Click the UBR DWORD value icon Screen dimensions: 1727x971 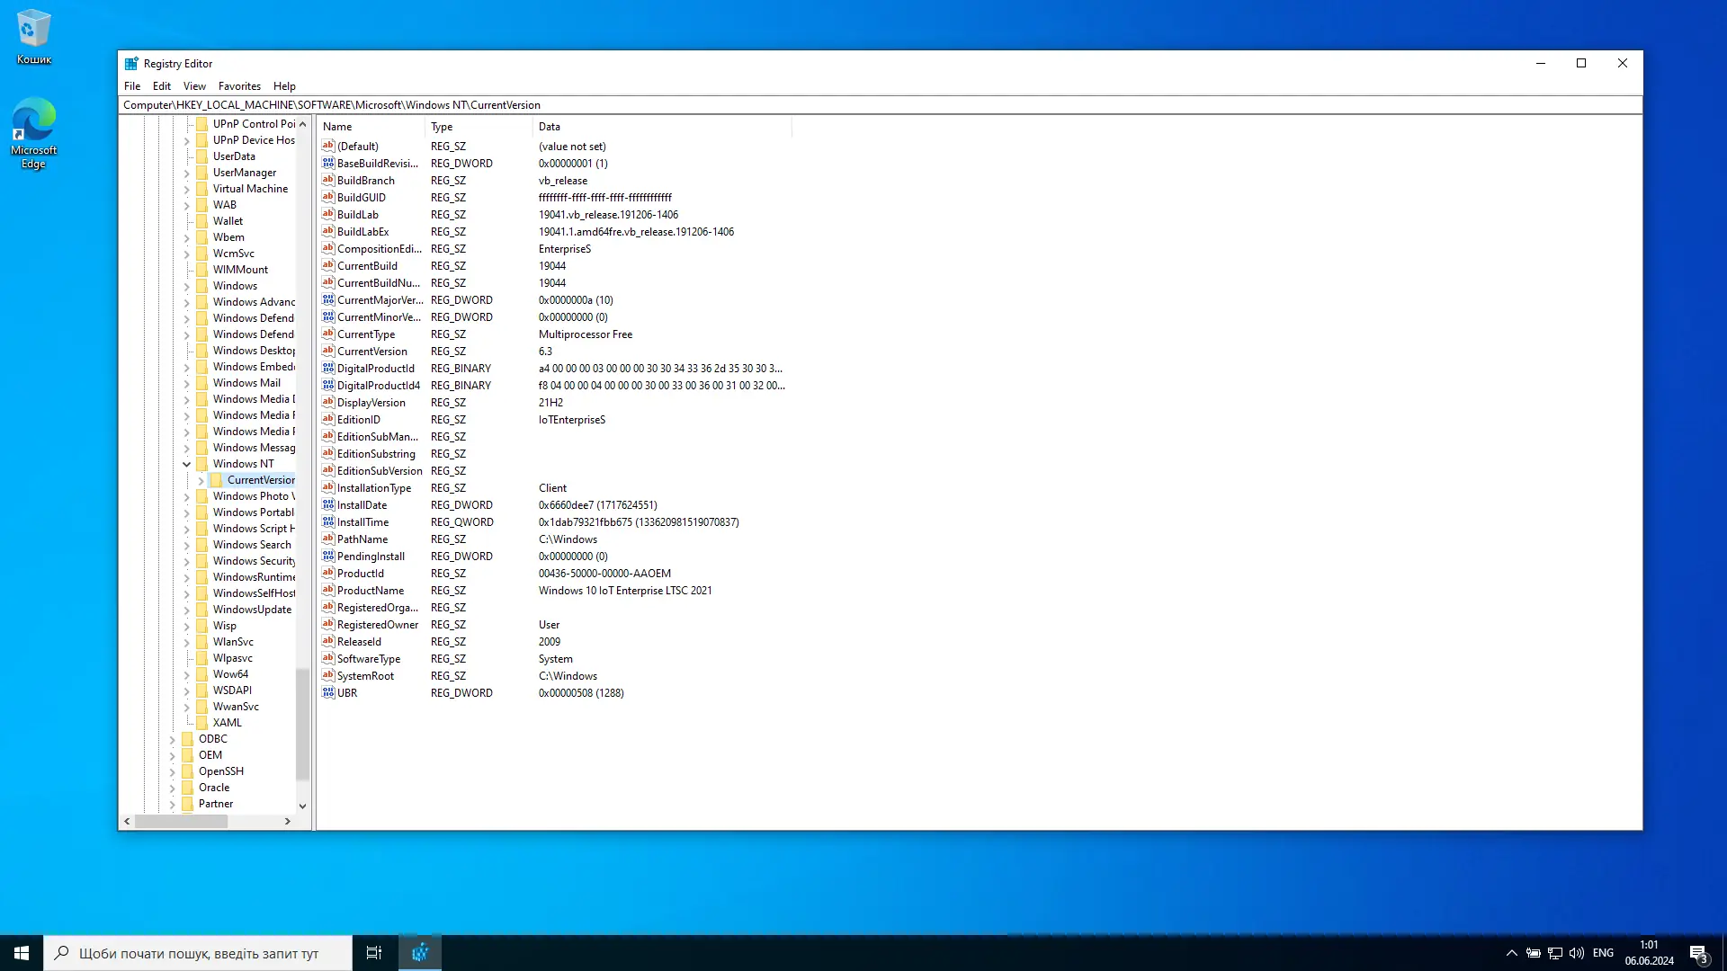click(x=328, y=693)
